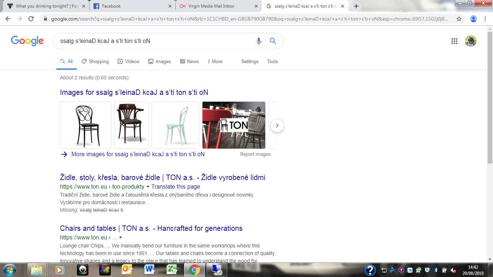Screen dimensions: 493x277
Task: Submit the search with the magnifier icon
Action: [273, 41]
